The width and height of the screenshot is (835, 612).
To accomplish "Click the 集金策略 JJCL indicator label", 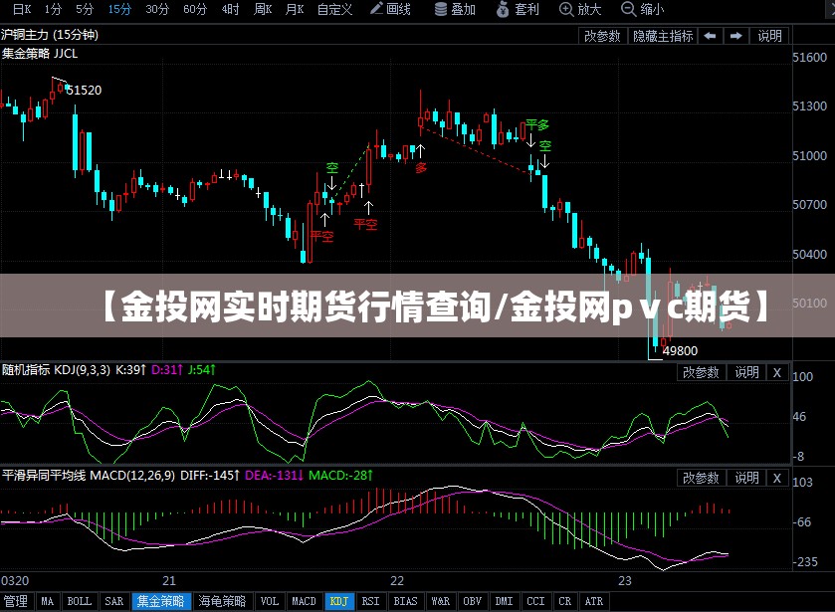I will (40, 54).
